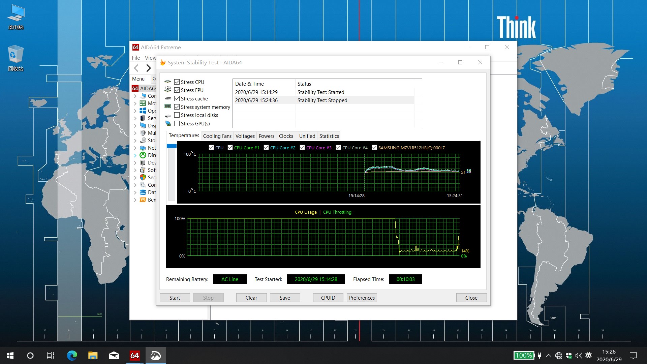Expand the Multimedia tree node
Screen dimensions: 647x364
(135, 133)
